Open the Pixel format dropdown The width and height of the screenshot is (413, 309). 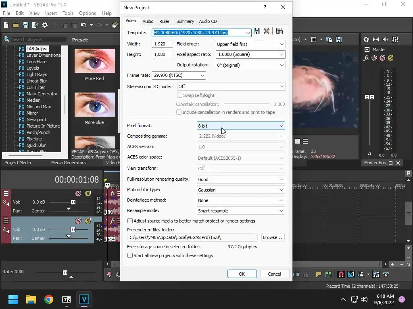click(241, 126)
